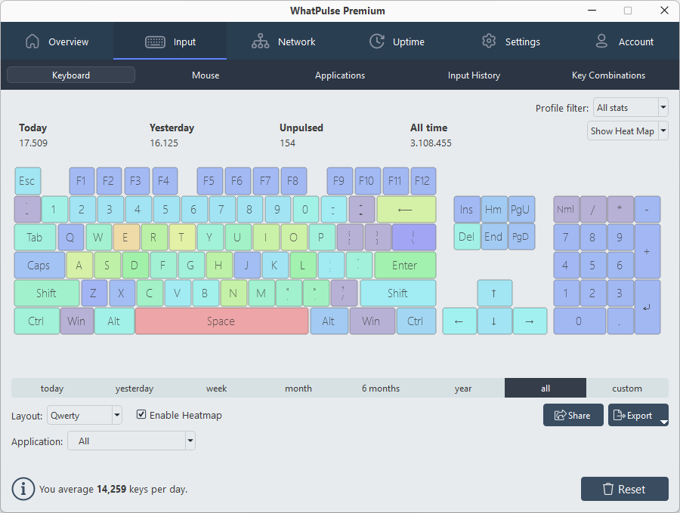Click the red-highlighted Space key on the heatmap
The height and width of the screenshot is (513, 680).
[221, 321]
